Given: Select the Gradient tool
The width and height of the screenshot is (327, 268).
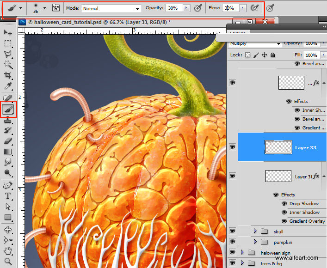Looking at the screenshot, I should coord(8,152).
